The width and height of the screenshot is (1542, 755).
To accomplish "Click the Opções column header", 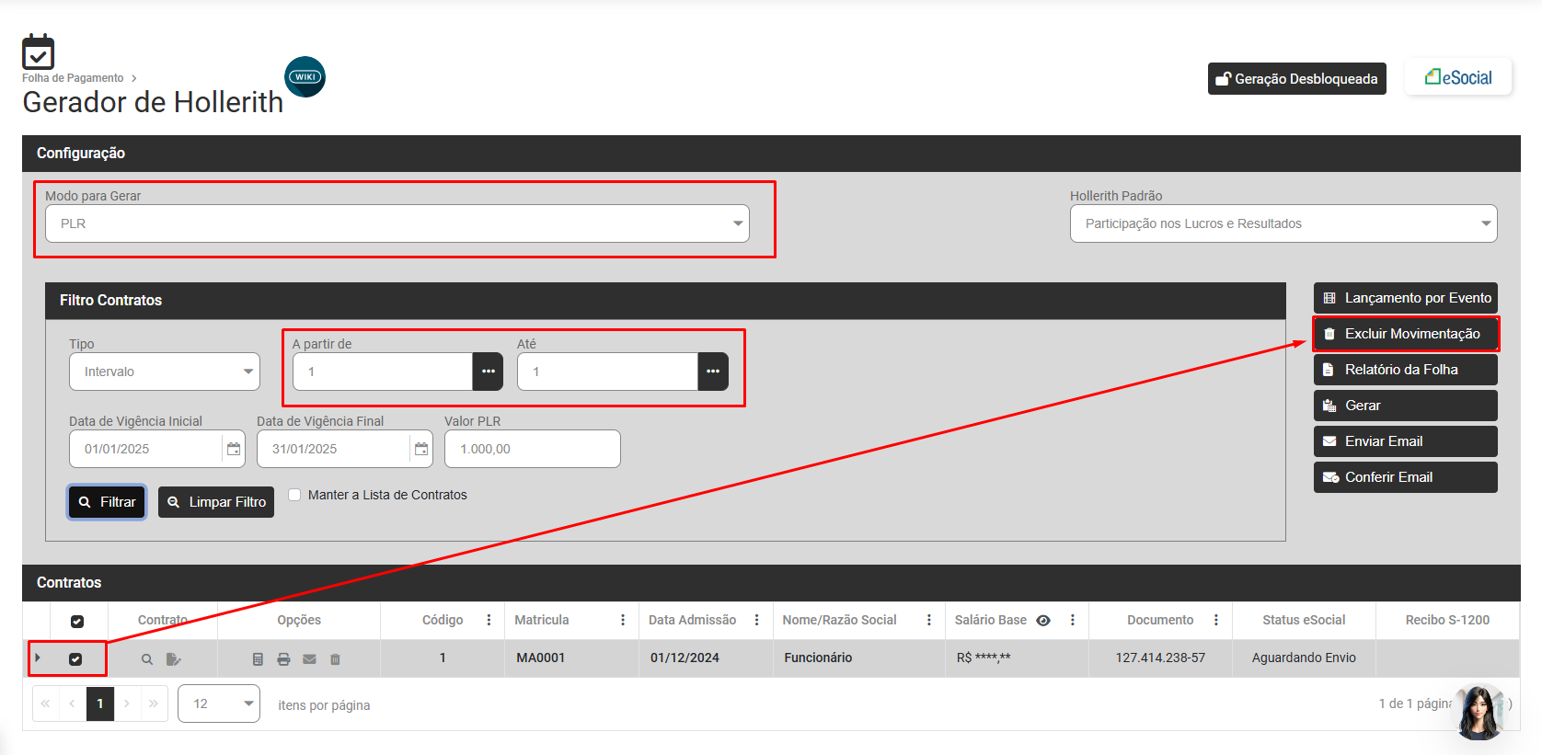I will coord(299,620).
